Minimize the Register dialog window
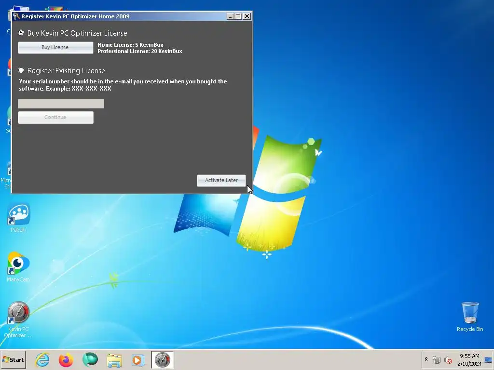 (230, 16)
